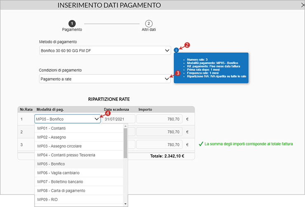Select MP01 - Contanti from the list
The height and width of the screenshot is (207, 305).
click(79, 128)
